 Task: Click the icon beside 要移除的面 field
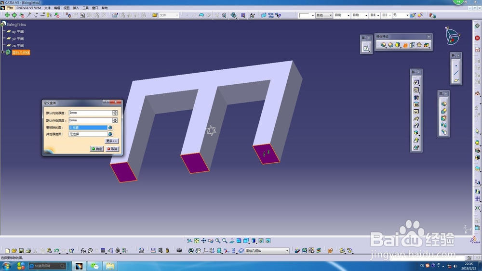tap(110, 128)
